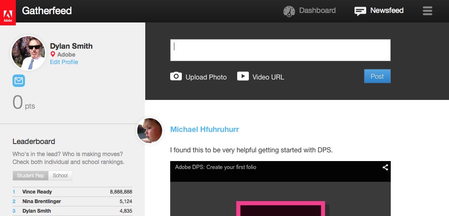Select Nina Brentlinger in the leaderboard
This screenshot has width=449, height=216.
click(42, 201)
